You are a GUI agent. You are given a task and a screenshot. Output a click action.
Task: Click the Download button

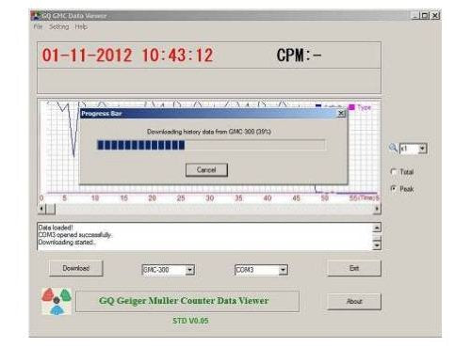pos(76,268)
